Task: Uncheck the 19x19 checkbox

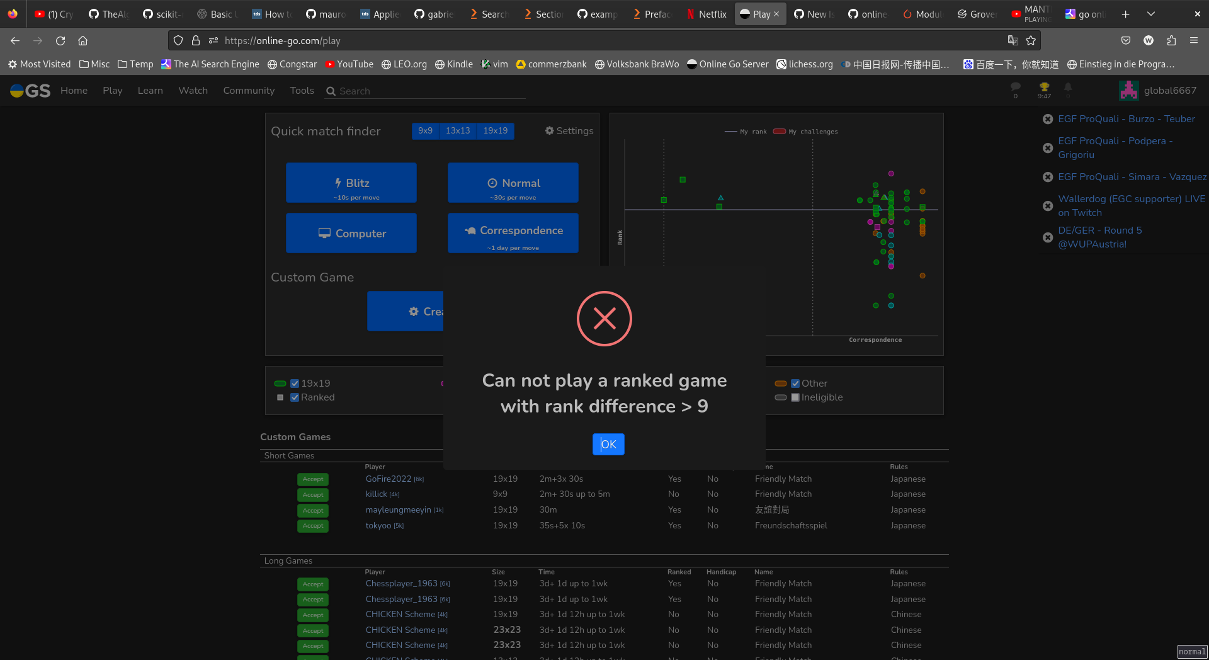Action: pyautogui.click(x=295, y=384)
